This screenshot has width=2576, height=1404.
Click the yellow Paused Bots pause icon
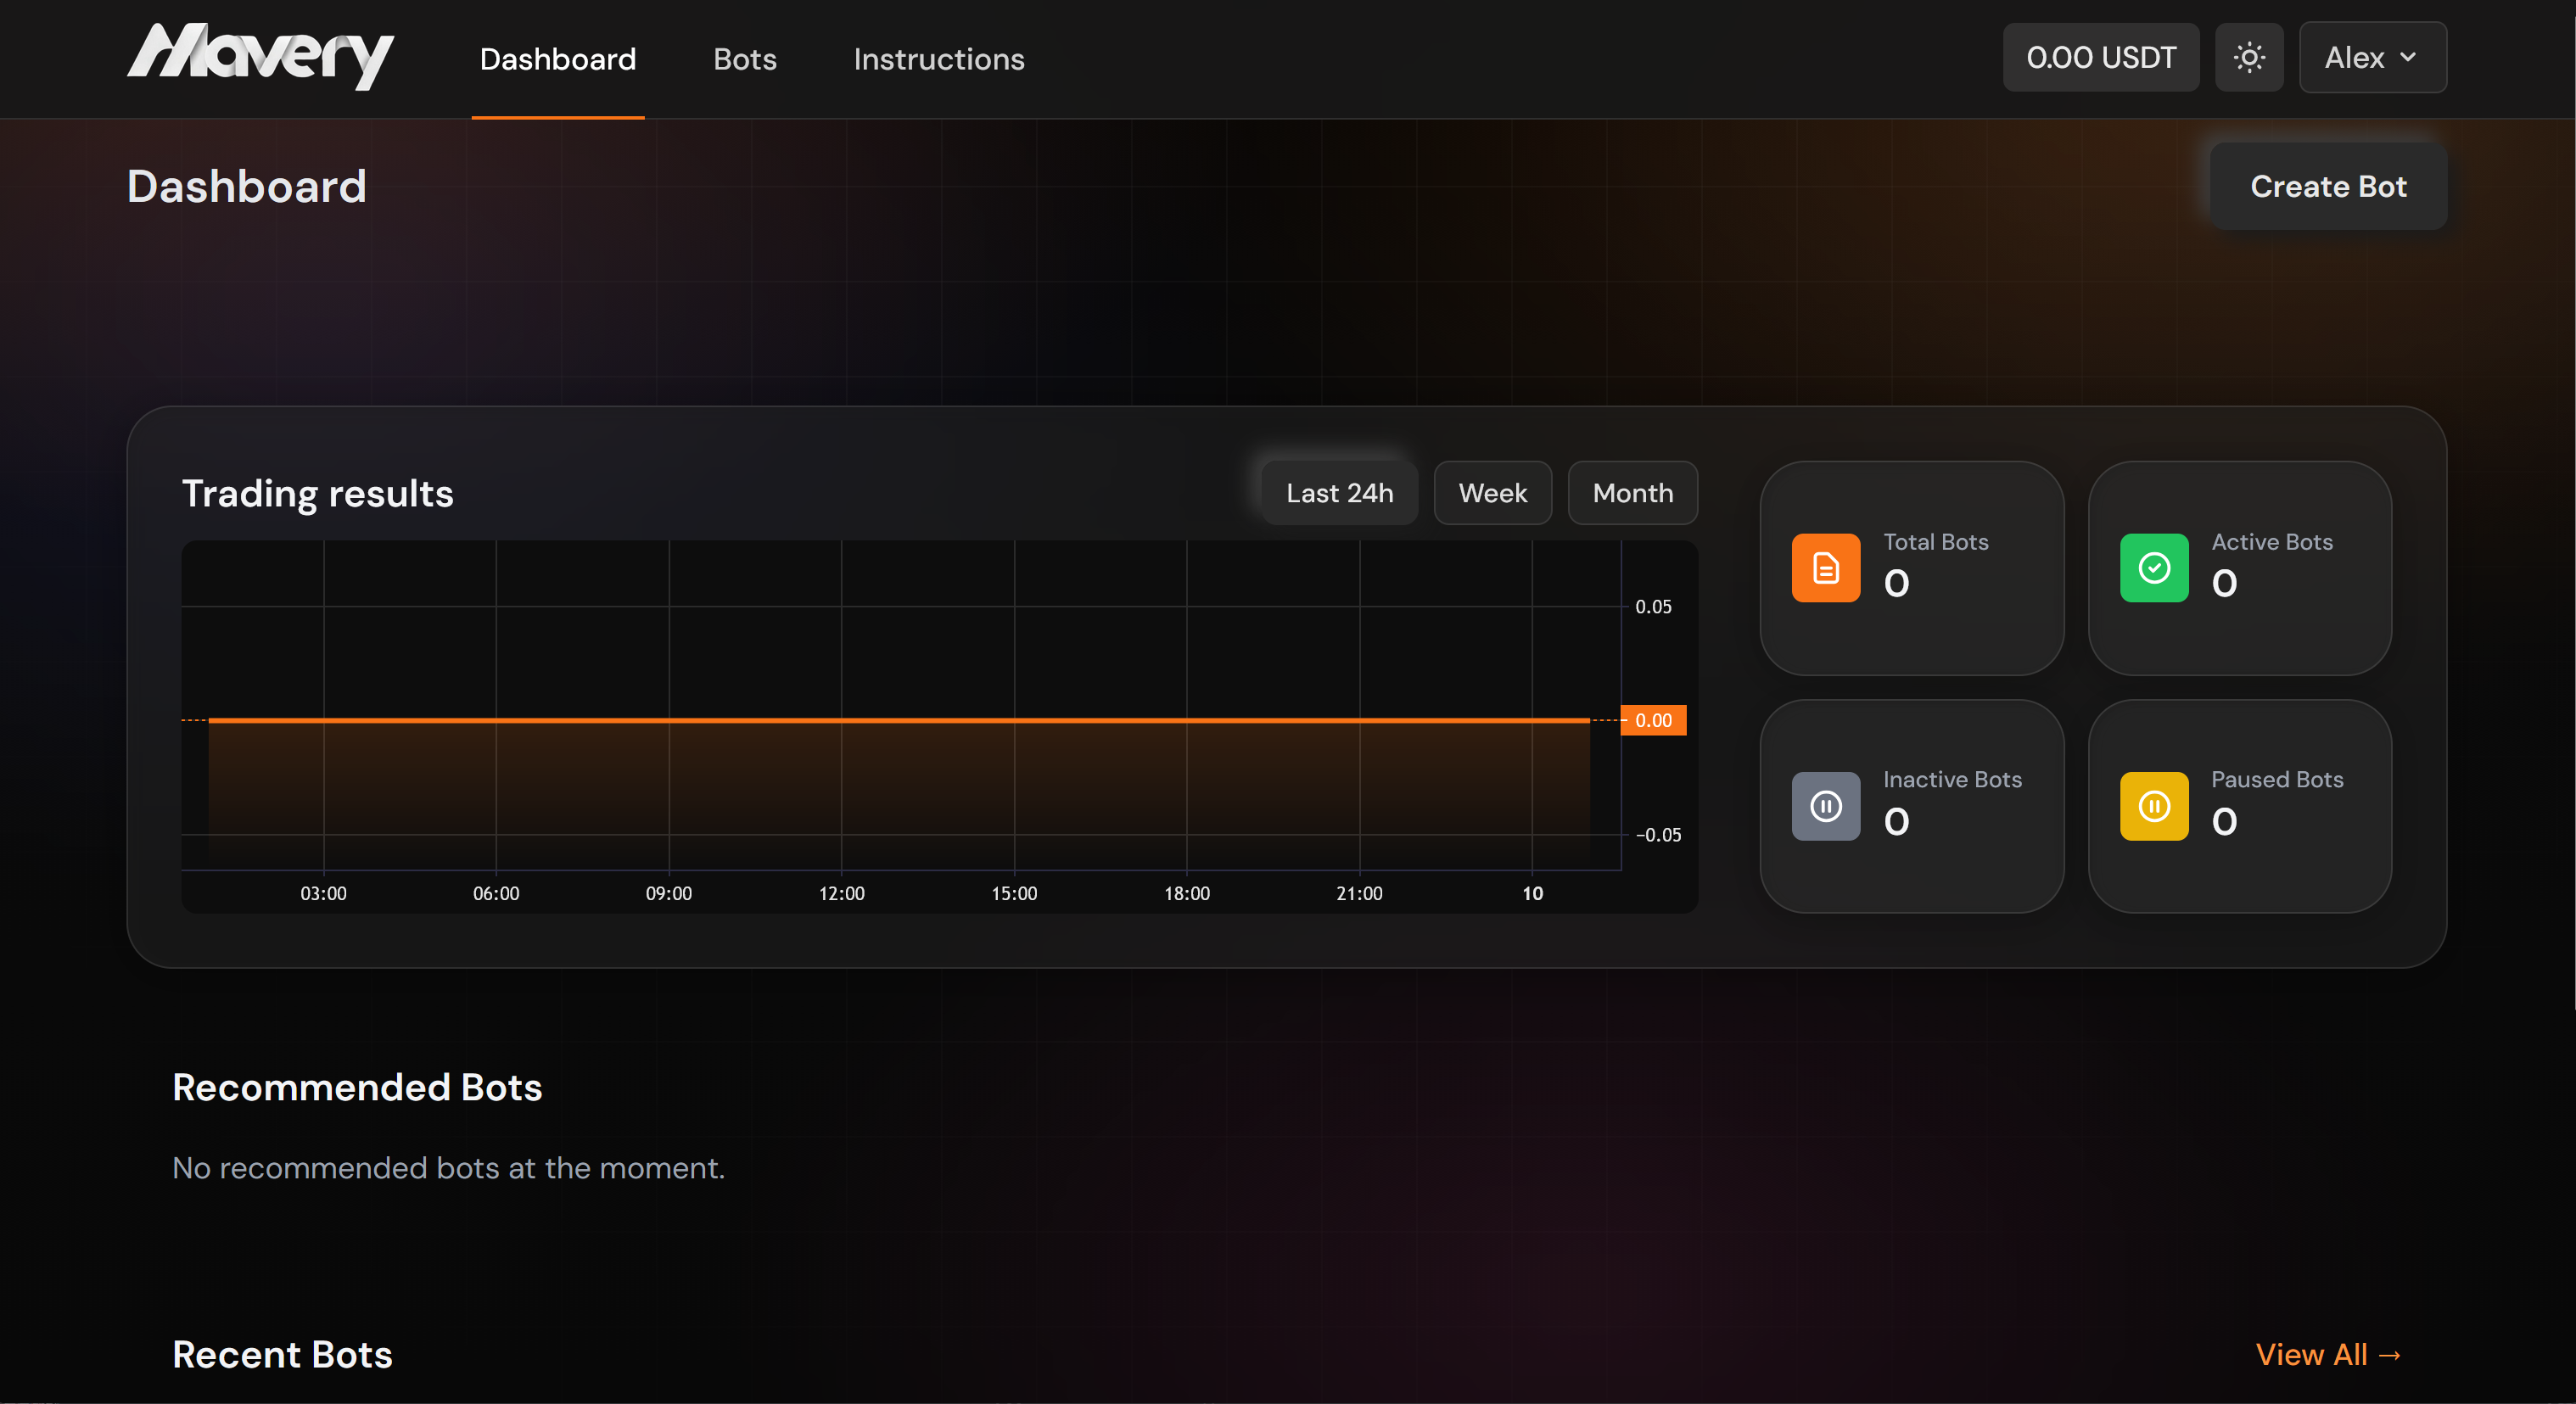click(x=2154, y=806)
